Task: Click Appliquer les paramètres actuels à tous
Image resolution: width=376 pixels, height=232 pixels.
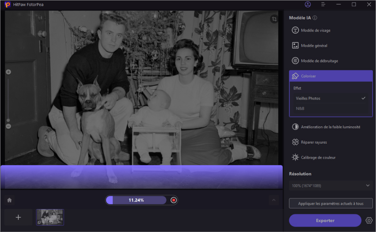Action: pyautogui.click(x=330, y=203)
